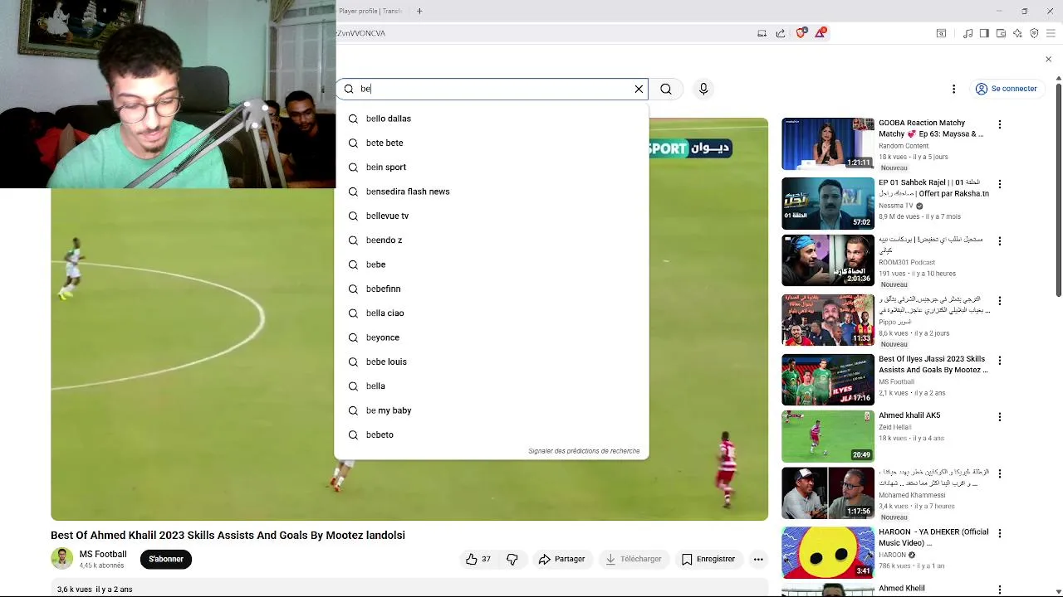The height and width of the screenshot is (597, 1063).
Task: Open options menu for HAROON video
Action: (1000, 533)
